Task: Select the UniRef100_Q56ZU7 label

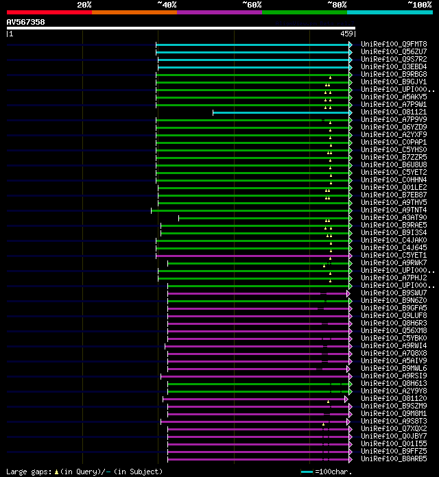Action: (x=394, y=52)
